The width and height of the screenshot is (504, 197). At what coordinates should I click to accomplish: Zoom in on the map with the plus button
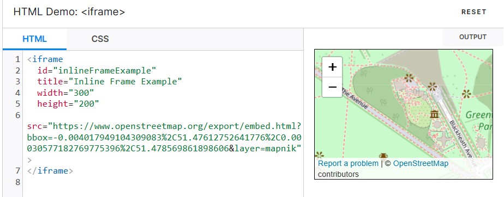(x=332, y=67)
